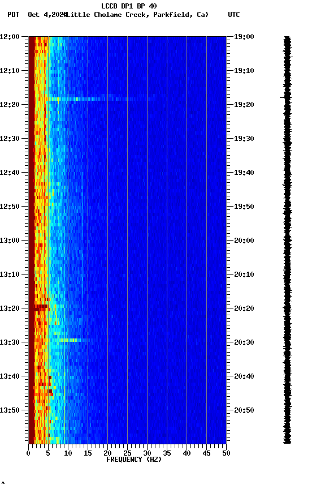
Task: Click the 20:50 UTC time label
Action: pos(244,411)
